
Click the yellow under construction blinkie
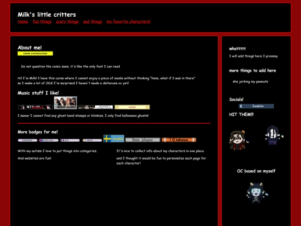[35, 54]
